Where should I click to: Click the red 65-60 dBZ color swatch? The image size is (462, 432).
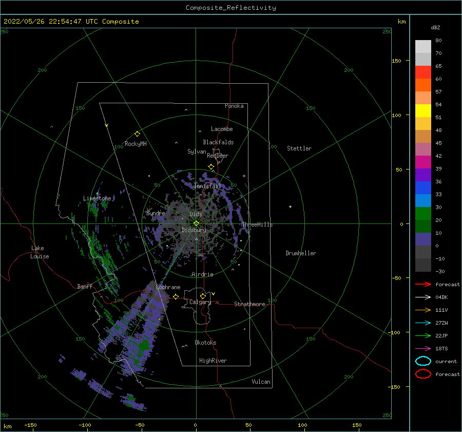click(x=423, y=72)
